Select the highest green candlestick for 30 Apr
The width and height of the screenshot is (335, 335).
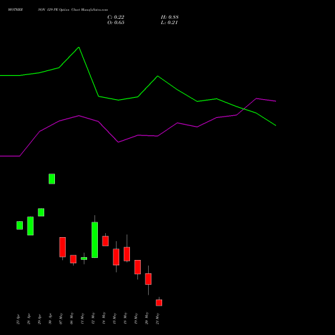click(x=52, y=179)
